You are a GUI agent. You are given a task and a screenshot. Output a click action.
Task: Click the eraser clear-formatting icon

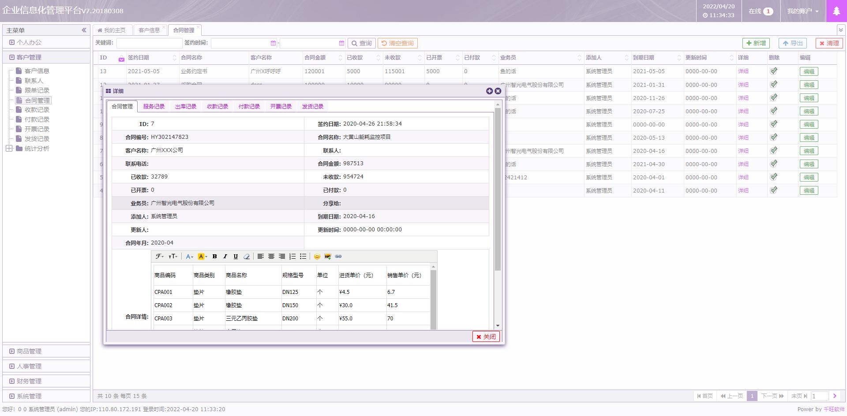(247, 256)
